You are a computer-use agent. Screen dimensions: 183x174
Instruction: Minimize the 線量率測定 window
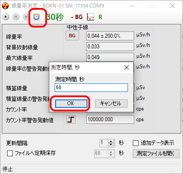(x=132, y=6)
